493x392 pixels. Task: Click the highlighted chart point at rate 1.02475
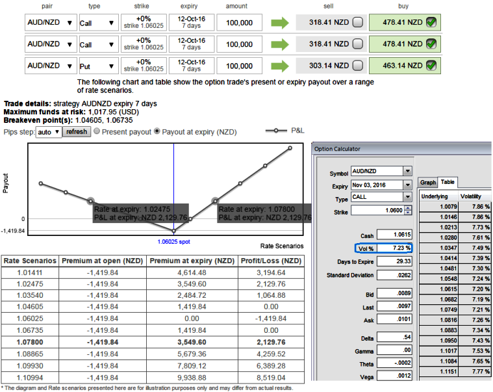(x=90, y=202)
